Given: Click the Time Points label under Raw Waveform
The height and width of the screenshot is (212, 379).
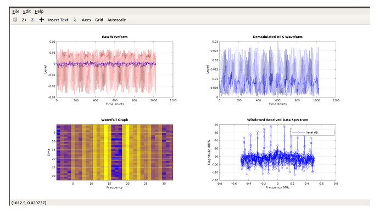Looking at the screenshot, I should coord(115,104).
